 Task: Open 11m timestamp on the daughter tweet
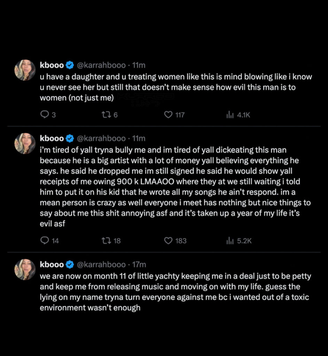tap(139, 65)
